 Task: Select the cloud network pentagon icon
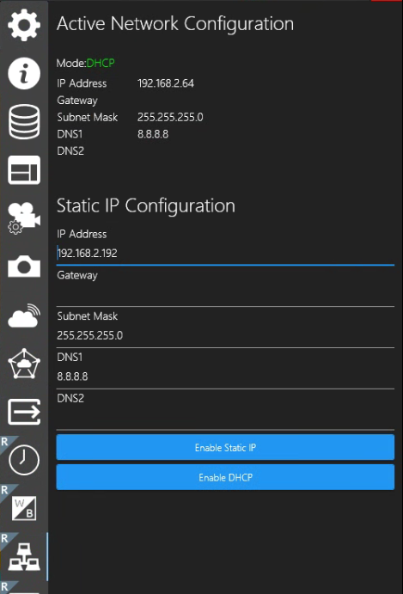tap(24, 364)
